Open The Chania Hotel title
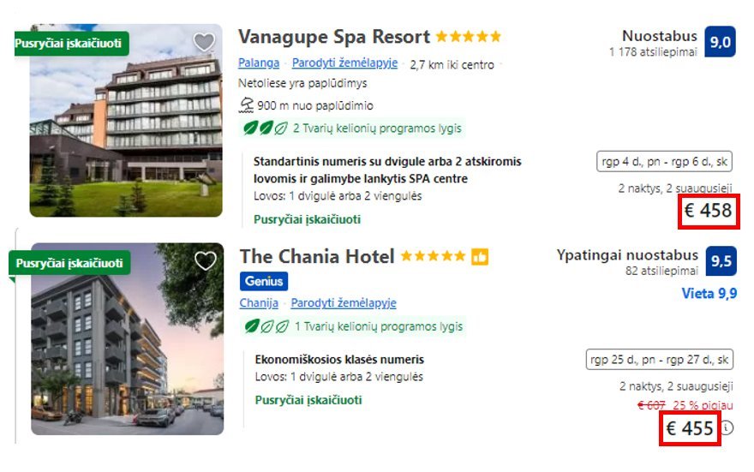Screen dimensions: 754x472 [317, 256]
